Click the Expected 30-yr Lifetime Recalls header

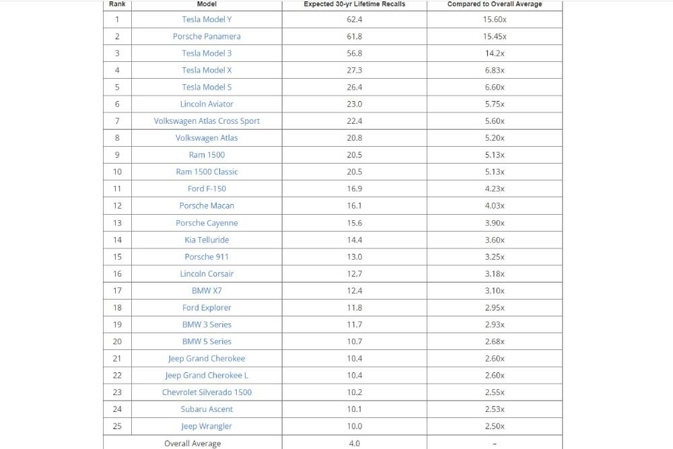pos(355,4)
